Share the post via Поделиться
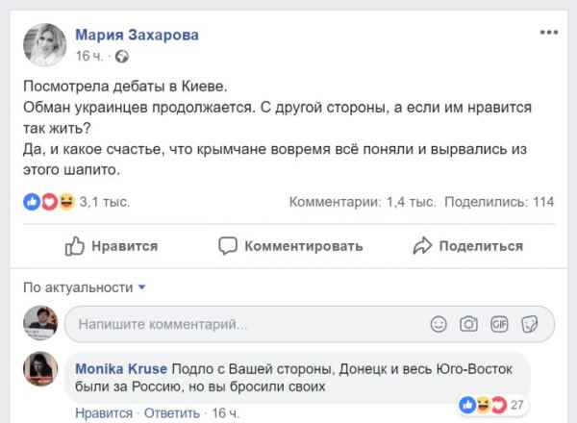This screenshot has width=577, height=423. click(468, 246)
